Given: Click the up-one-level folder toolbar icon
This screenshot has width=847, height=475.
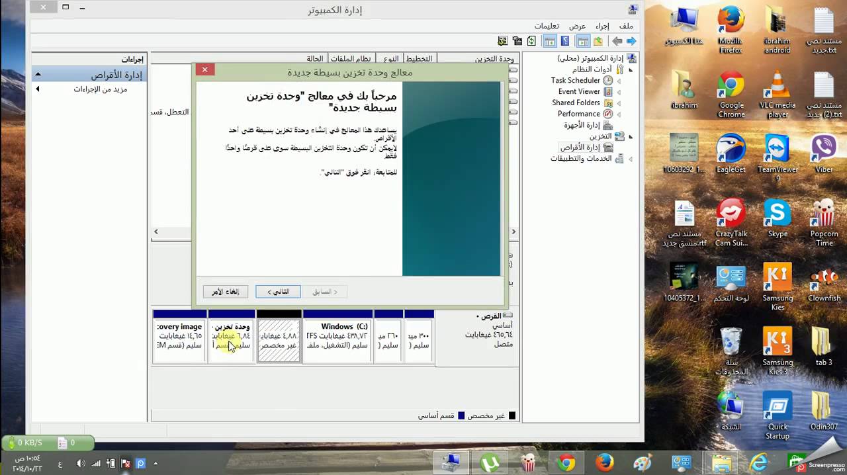Looking at the screenshot, I should tap(598, 41).
